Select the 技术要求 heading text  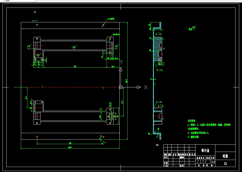click(x=191, y=121)
